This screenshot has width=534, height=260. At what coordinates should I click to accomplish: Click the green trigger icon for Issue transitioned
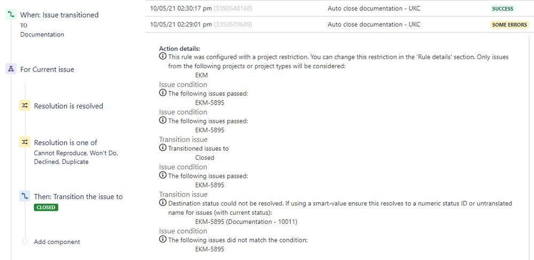point(11,14)
